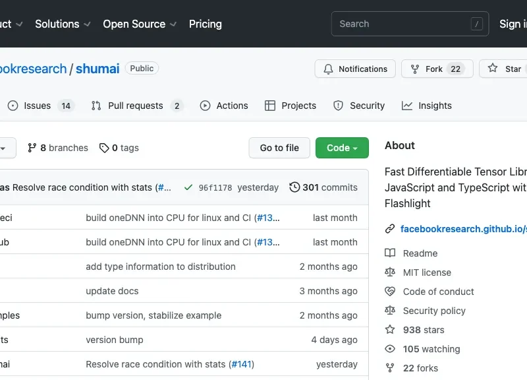The image size is (527, 380).
Task: Open the branch selector dropdown arrow
Action: [x=3, y=148]
